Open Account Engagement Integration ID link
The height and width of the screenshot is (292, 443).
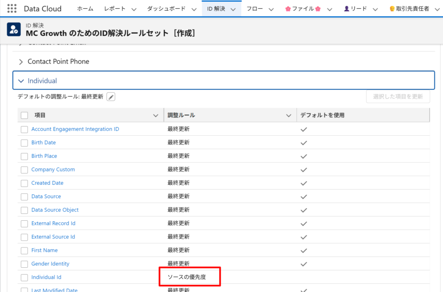(75, 129)
